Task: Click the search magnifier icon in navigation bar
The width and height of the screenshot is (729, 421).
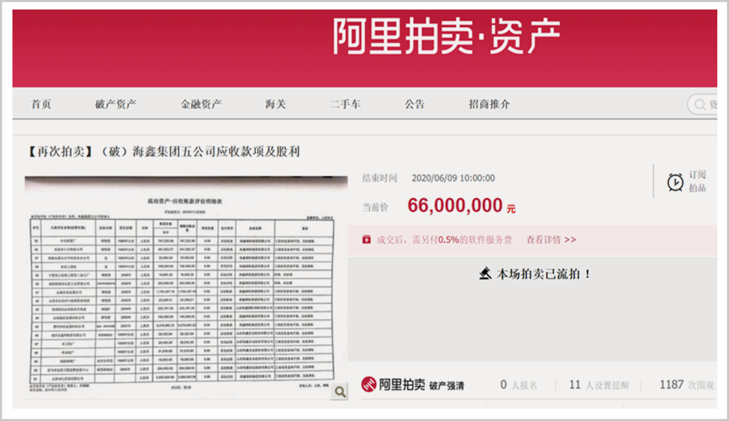Action: 700,105
